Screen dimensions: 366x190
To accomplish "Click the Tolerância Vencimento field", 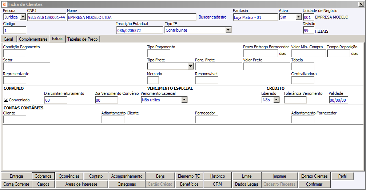I will pyautogui.click(x=295, y=100).
